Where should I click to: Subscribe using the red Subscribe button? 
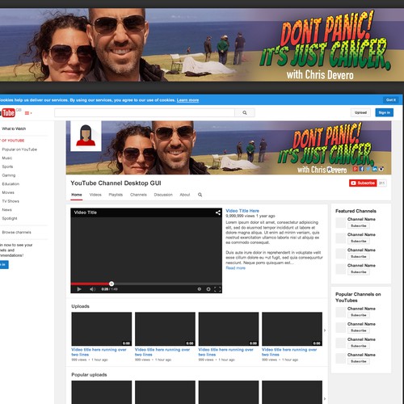click(363, 183)
